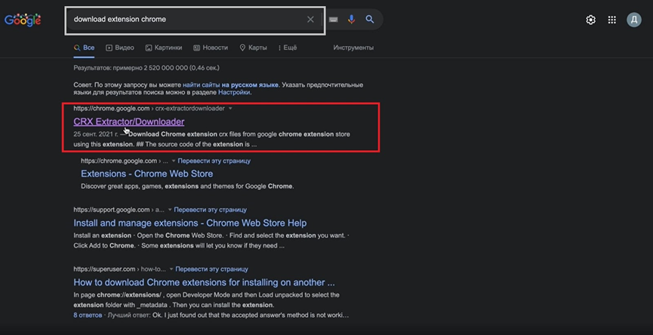Screen dimensions: 653x335
Task: Open Google settings gear icon
Action: coord(590,20)
